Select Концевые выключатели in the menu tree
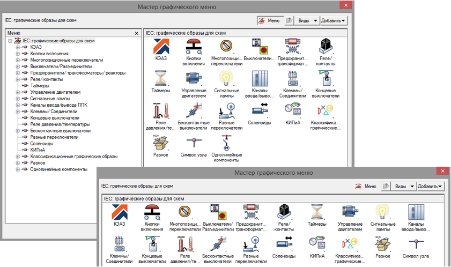This screenshot has height=267, width=451. 55,118
